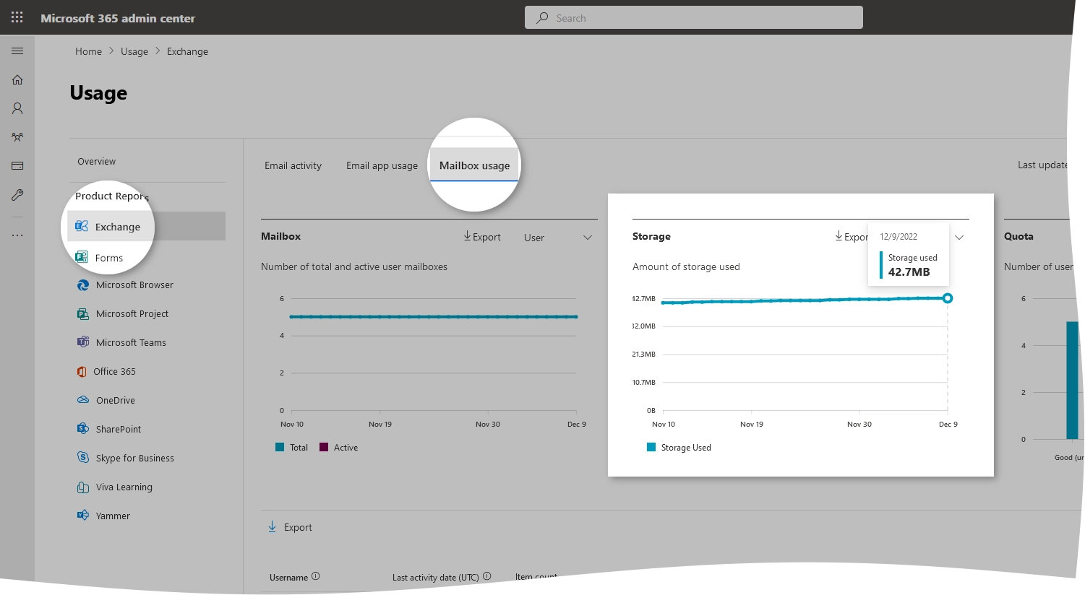Open Billing card icon in sidebar
Screen dimensions: 1085x595
point(17,166)
